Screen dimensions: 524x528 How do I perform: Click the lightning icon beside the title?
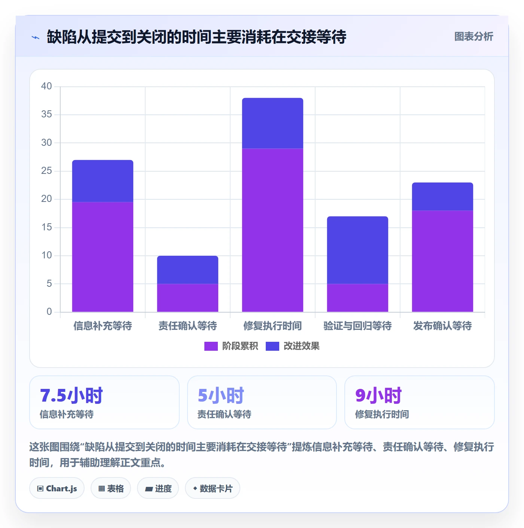tap(36, 37)
